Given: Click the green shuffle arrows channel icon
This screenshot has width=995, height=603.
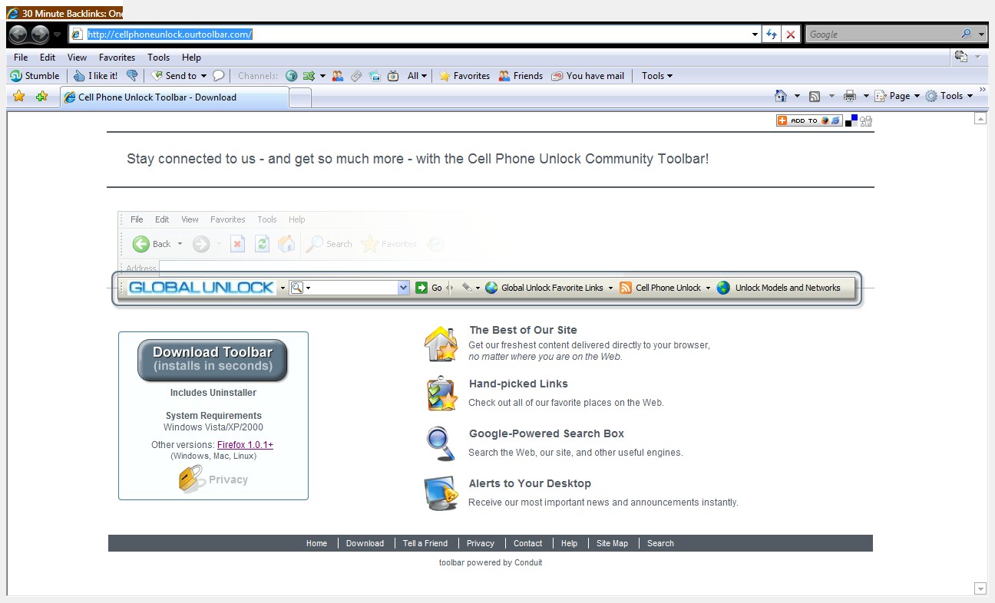Looking at the screenshot, I should coord(309,76).
